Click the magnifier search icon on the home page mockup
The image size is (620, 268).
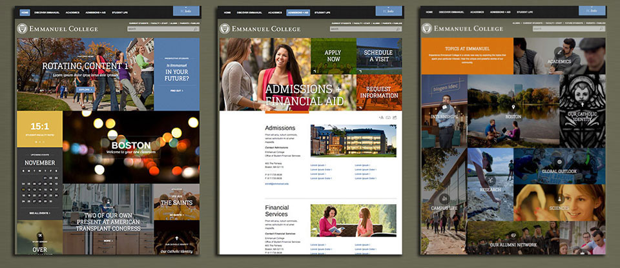coord(195,29)
